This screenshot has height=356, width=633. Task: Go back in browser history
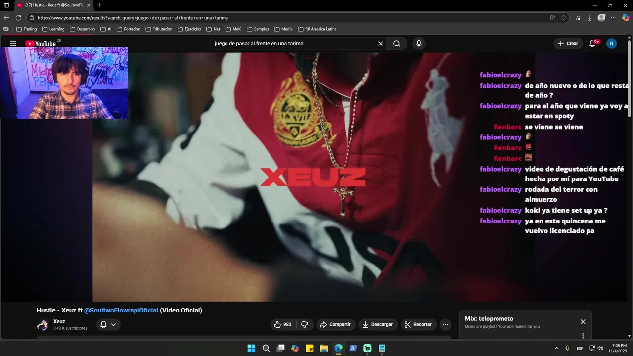[x=6, y=18]
